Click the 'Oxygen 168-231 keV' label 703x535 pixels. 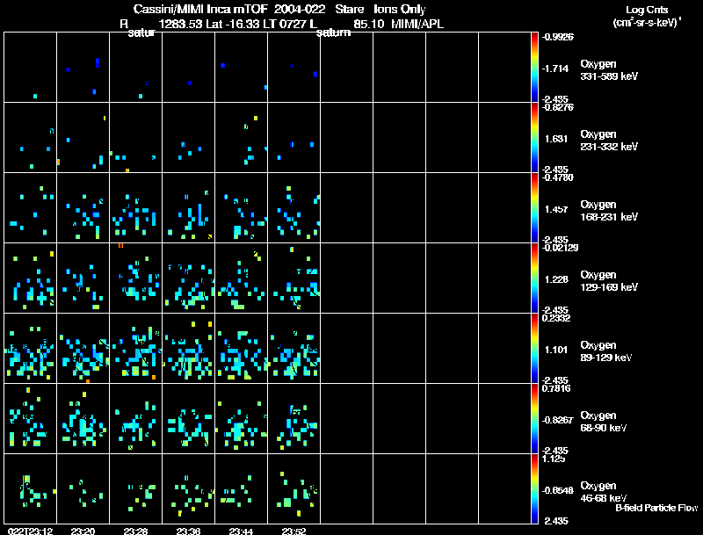[x=609, y=211]
